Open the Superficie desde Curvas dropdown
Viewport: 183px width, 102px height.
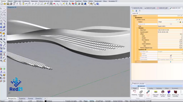coord(182,59)
